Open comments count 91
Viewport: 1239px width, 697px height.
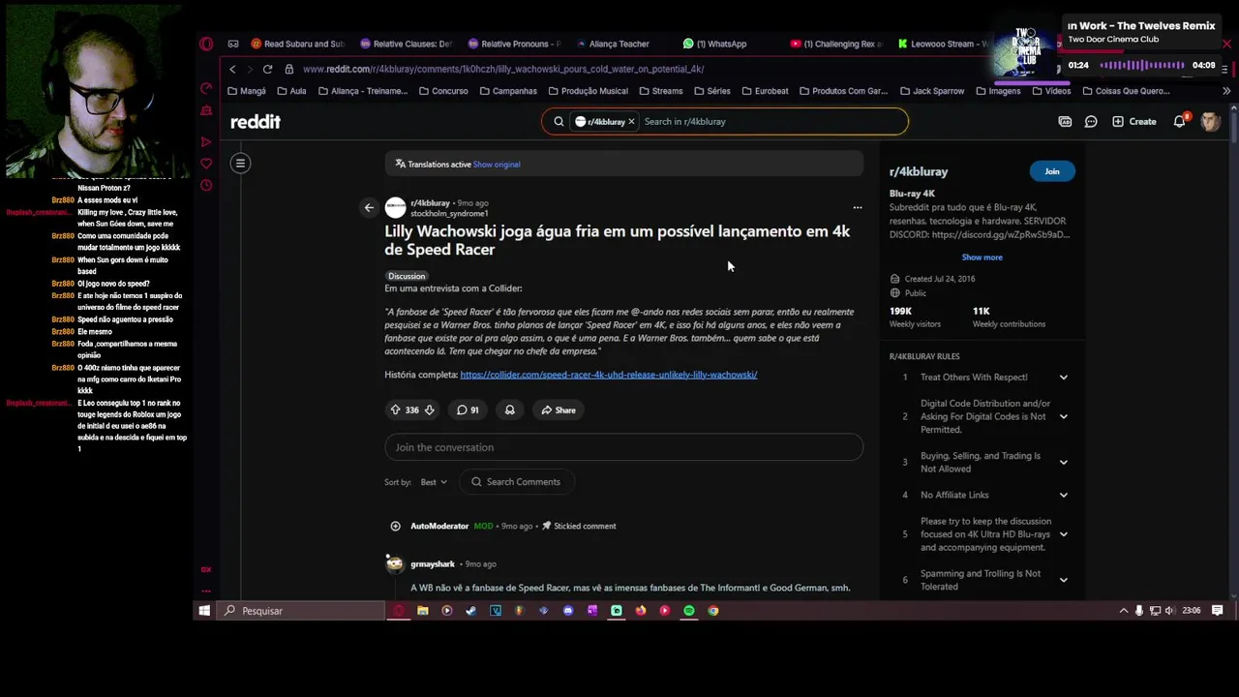[468, 410]
